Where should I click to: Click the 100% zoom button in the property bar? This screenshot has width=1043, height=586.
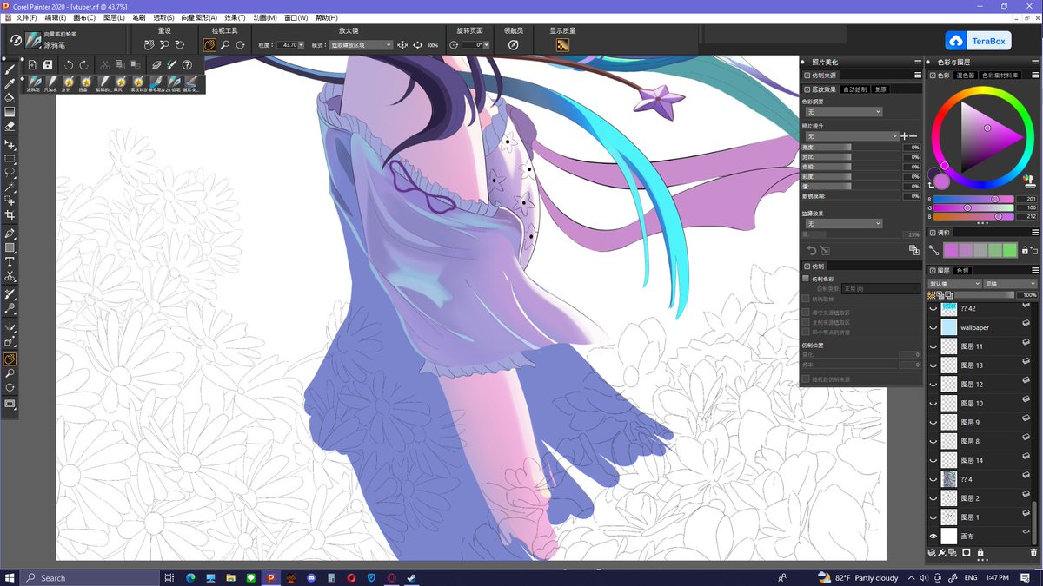(x=433, y=45)
